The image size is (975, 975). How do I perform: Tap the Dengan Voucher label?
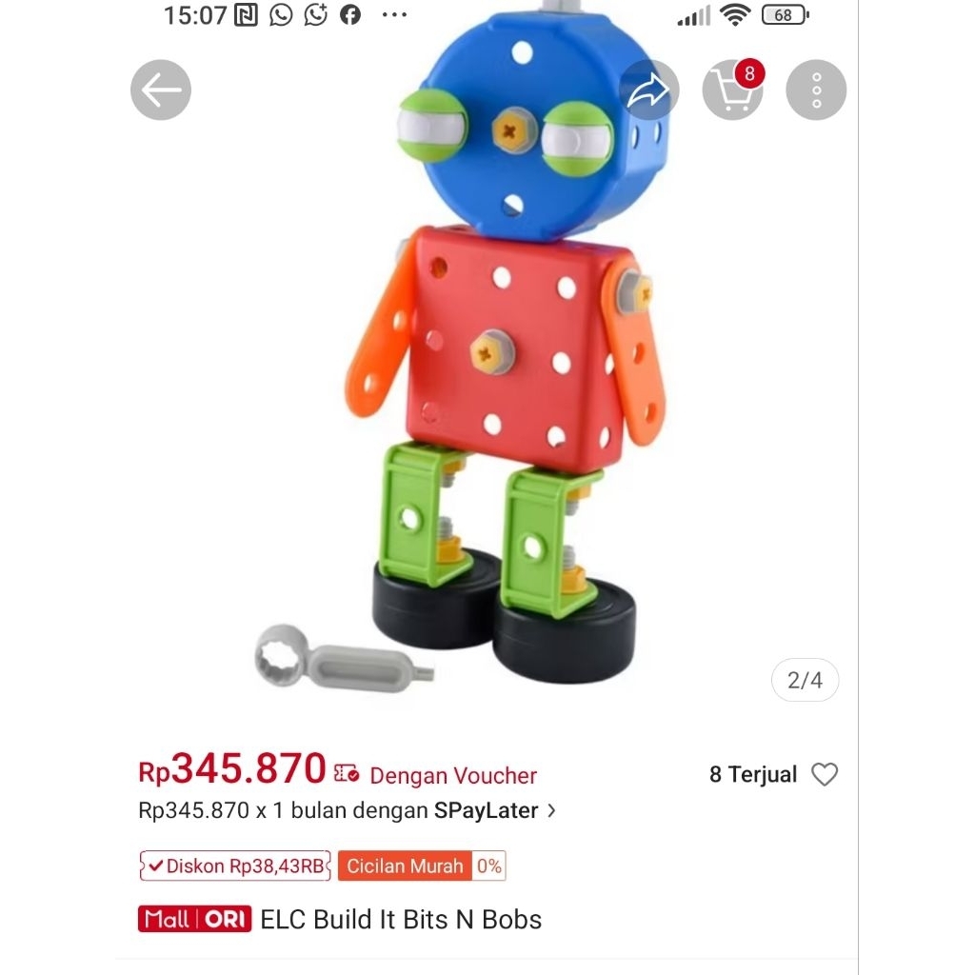coord(453,775)
